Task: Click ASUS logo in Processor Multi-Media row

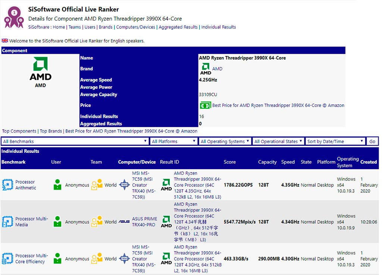Action: 124,222
